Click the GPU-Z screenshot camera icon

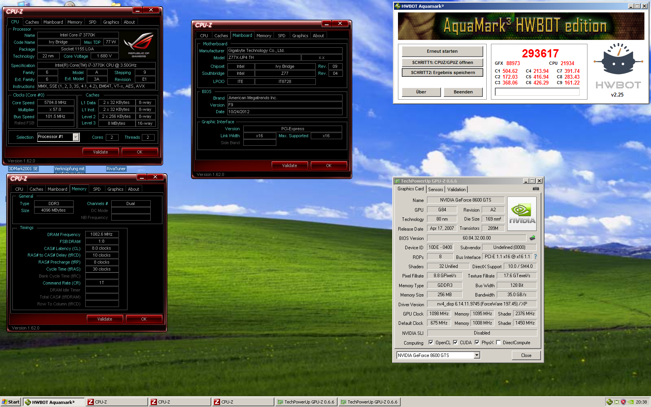(x=536, y=189)
